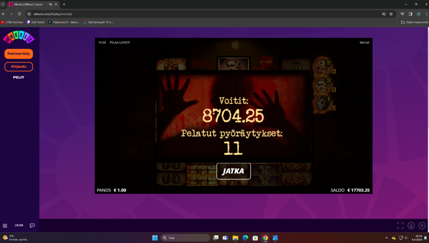Image resolution: width=429 pixels, height=243 pixels.
Task: Click the taskbar Hae search box
Action: pos(185,238)
